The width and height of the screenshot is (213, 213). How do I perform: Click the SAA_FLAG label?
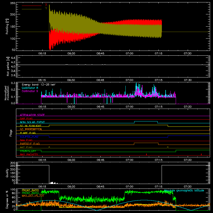(26, 140)
